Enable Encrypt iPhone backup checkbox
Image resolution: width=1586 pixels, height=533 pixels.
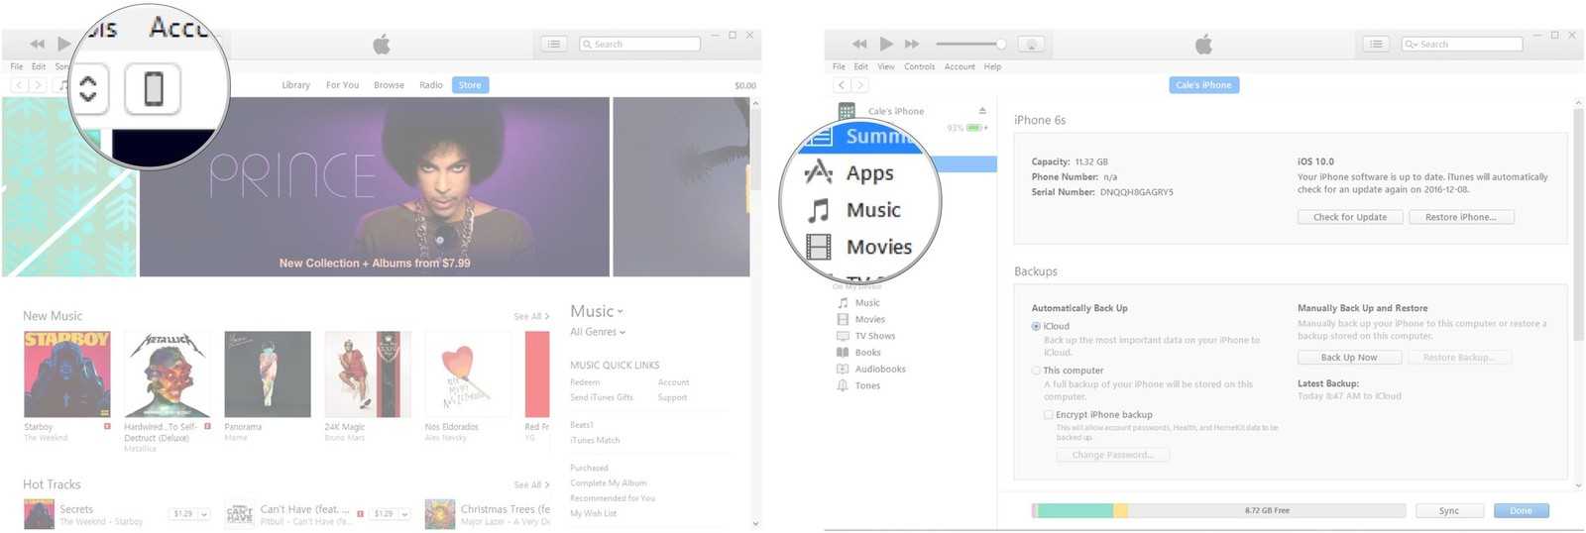click(1048, 415)
